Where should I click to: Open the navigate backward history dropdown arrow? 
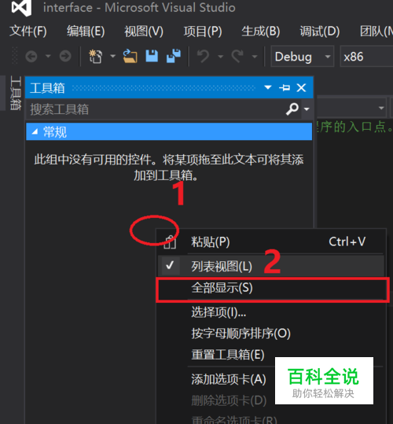point(48,57)
